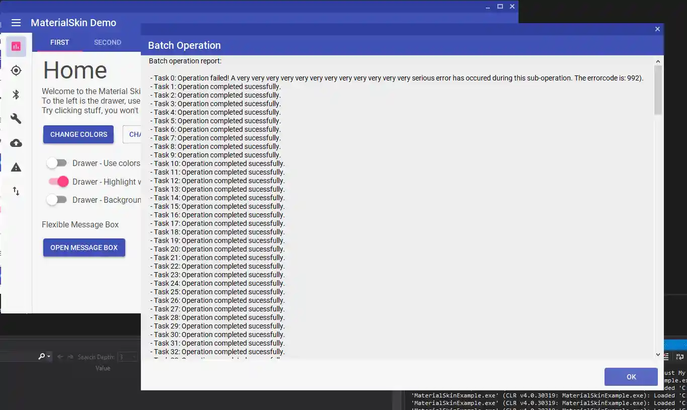Enable the Drawer - Use colors toggle
This screenshot has height=410, width=687.
click(57, 162)
